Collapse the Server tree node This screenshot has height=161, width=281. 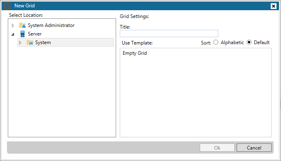coord(13,34)
